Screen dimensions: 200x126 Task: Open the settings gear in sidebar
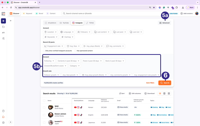tap(3, 122)
